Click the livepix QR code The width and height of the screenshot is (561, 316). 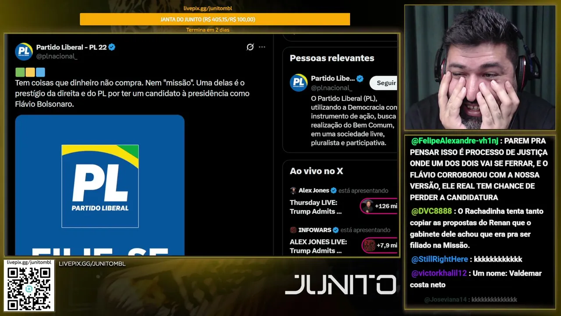click(x=29, y=288)
